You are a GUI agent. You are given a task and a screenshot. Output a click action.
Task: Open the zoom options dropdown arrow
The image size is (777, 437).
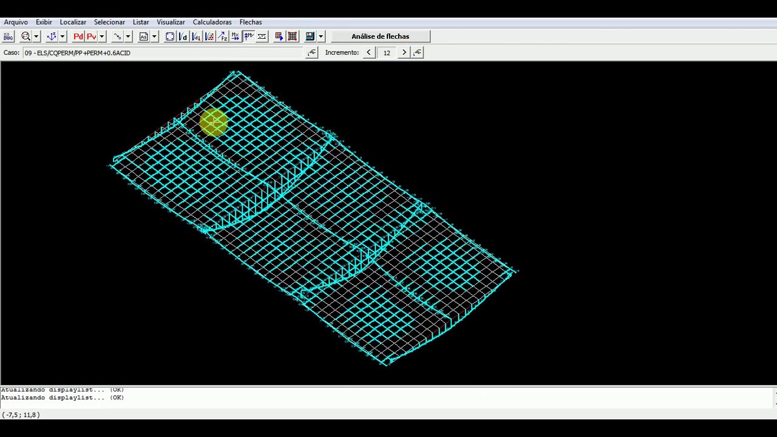click(x=36, y=36)
